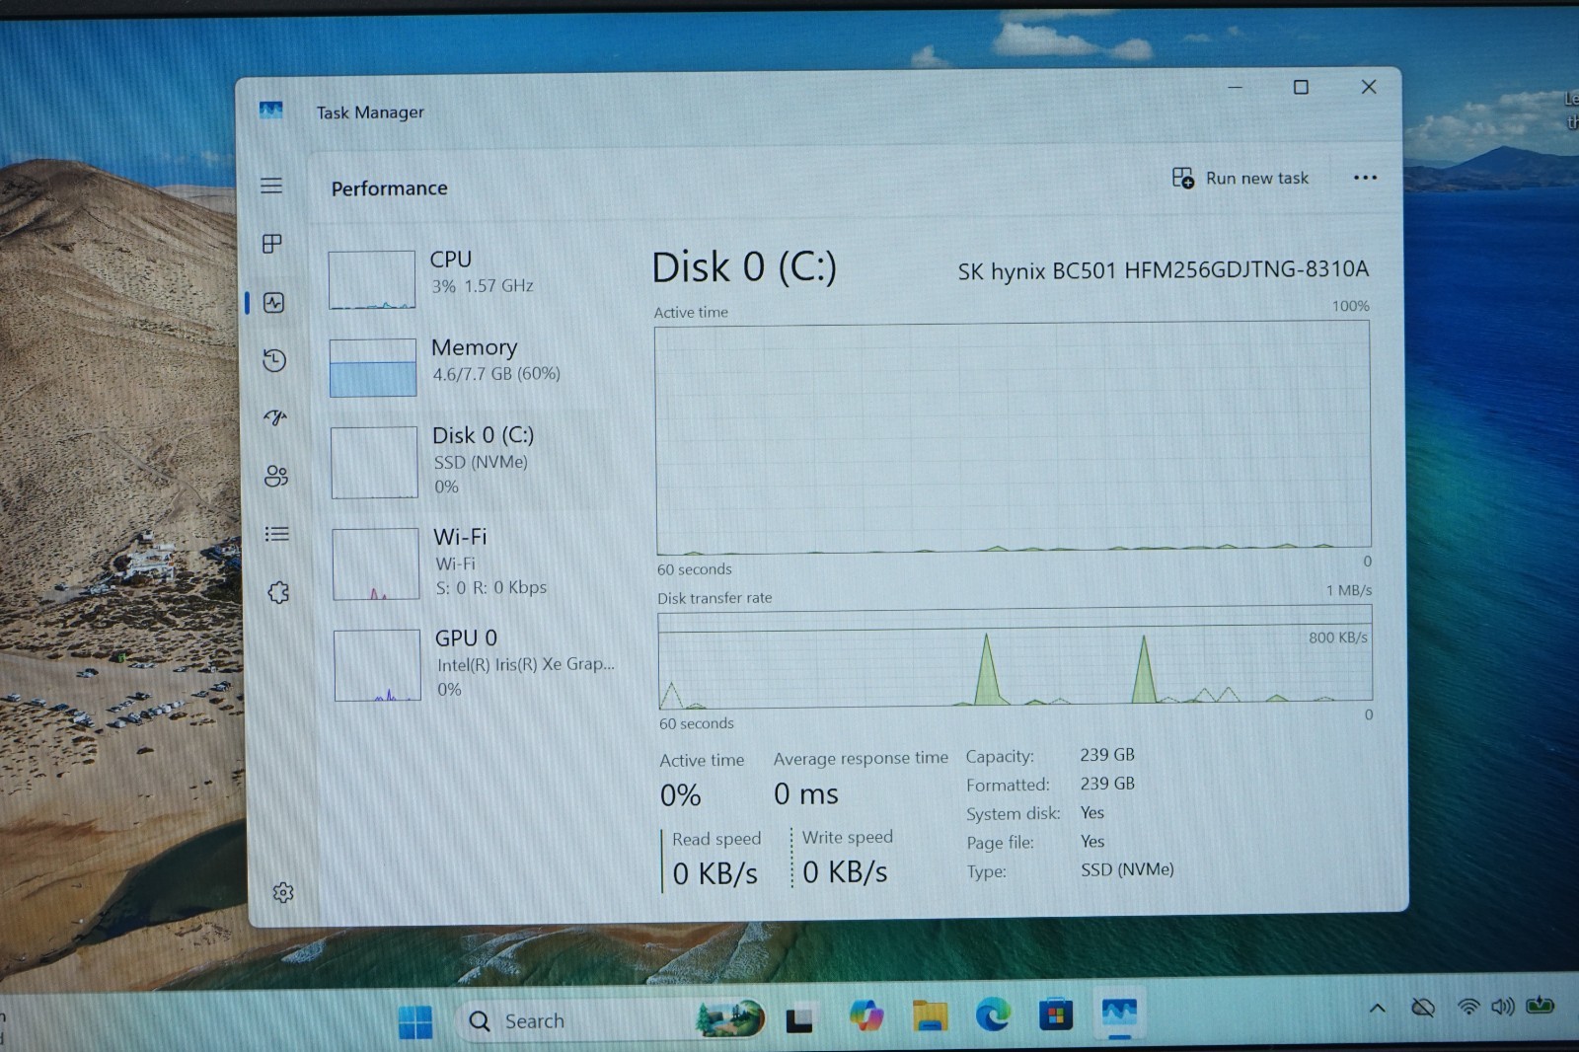The image size is (1579, 1052).
Task: Click the search highlight landscape image in taskbar
Action: click(x=730, y=1018)
